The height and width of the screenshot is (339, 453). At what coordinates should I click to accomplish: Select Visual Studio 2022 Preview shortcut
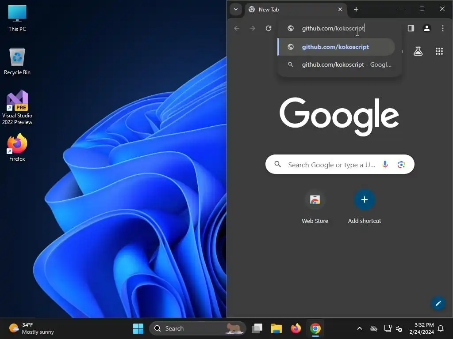tap(17, 107)
